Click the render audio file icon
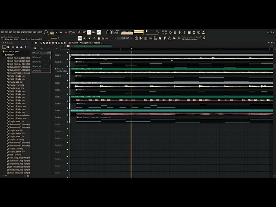Image resolution: width=276 pixels, height=207 pixels. [x=194, y=32]
